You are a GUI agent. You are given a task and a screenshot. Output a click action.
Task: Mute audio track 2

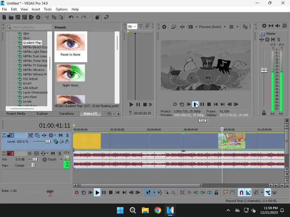53,153
